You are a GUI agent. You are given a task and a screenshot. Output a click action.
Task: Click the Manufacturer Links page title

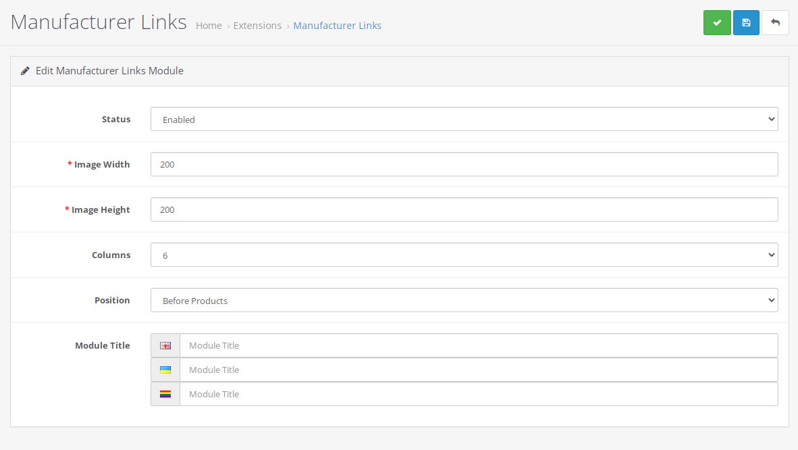99,22
